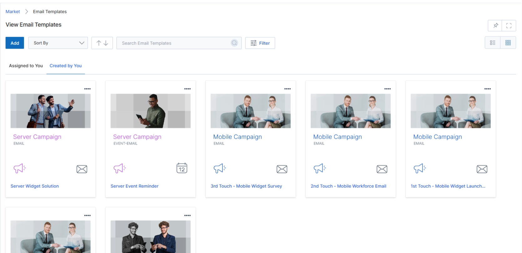Click the Add button
Screen dimensions: 522x253
15,43
